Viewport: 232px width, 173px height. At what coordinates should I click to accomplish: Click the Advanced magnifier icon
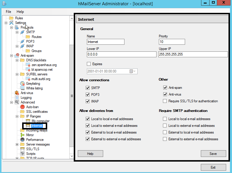[17, 102]
